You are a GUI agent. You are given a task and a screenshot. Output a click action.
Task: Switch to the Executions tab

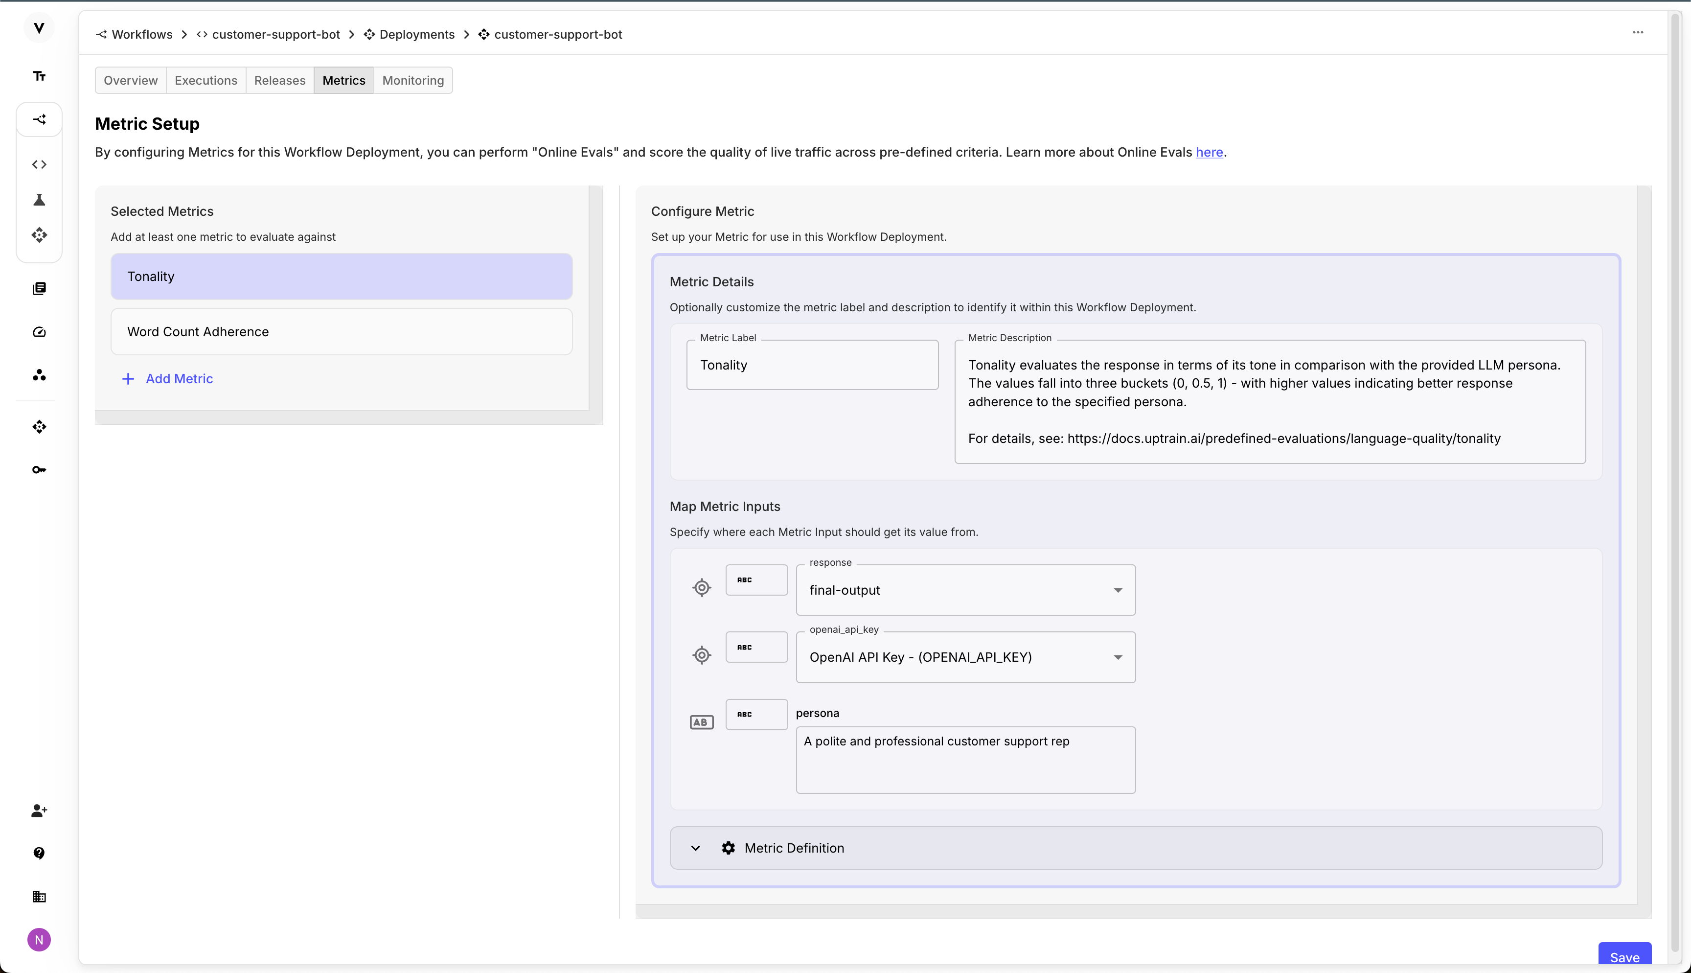pyautogui.click(x=206, y=80)
